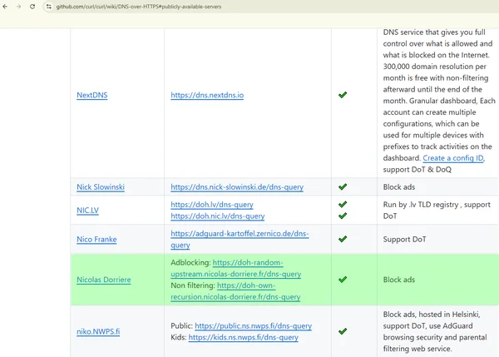
Task: Reload the page with the refresh icon
Action: click(32, 7)
